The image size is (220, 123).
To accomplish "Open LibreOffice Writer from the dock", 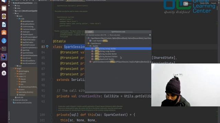I will 4,25.
